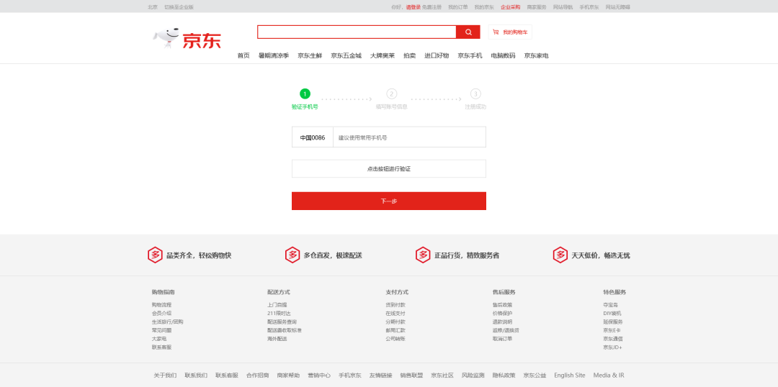The image size is (778, 387).
Task: Open the English Site footer link
Action: (569, 375)
